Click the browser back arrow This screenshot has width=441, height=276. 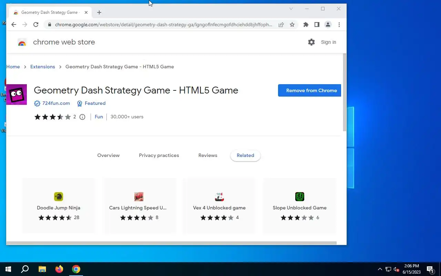point(13,24)
